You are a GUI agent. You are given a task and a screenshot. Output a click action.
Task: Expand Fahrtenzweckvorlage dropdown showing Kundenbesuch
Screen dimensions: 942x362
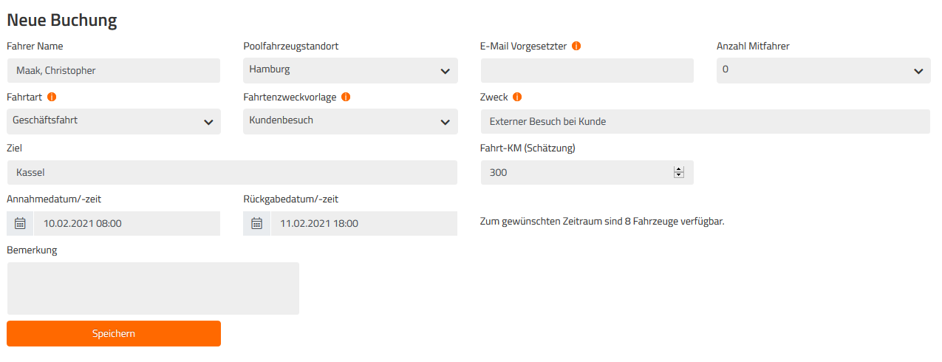point(350,122)
